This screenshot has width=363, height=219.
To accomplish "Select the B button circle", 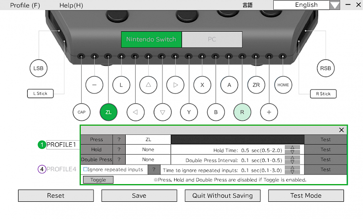I will [x=216, y=112].
